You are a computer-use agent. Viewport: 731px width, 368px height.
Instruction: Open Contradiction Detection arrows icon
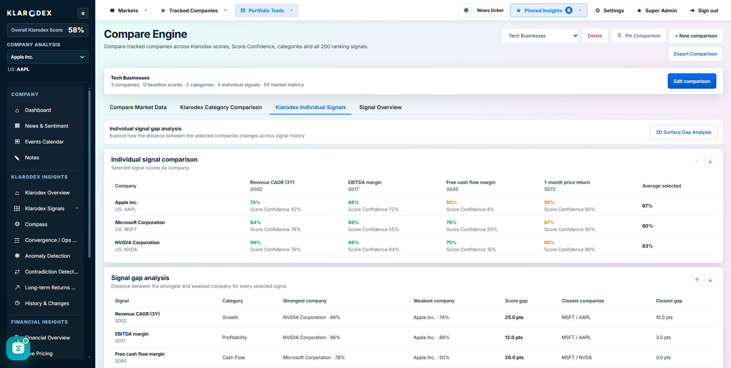17,272
